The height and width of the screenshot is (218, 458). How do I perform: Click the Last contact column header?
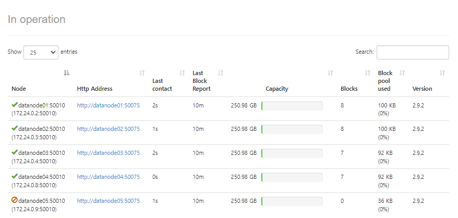point(162,84)
